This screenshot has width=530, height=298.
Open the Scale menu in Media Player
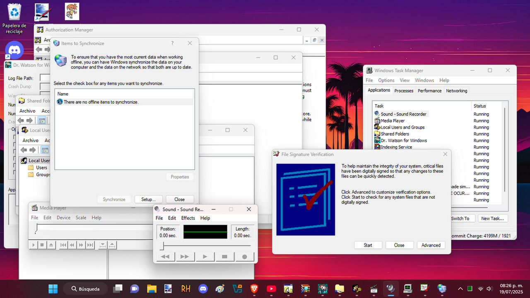click(81, 218)
